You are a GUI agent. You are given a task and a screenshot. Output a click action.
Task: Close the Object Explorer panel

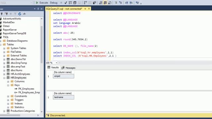tap(41, 9)
